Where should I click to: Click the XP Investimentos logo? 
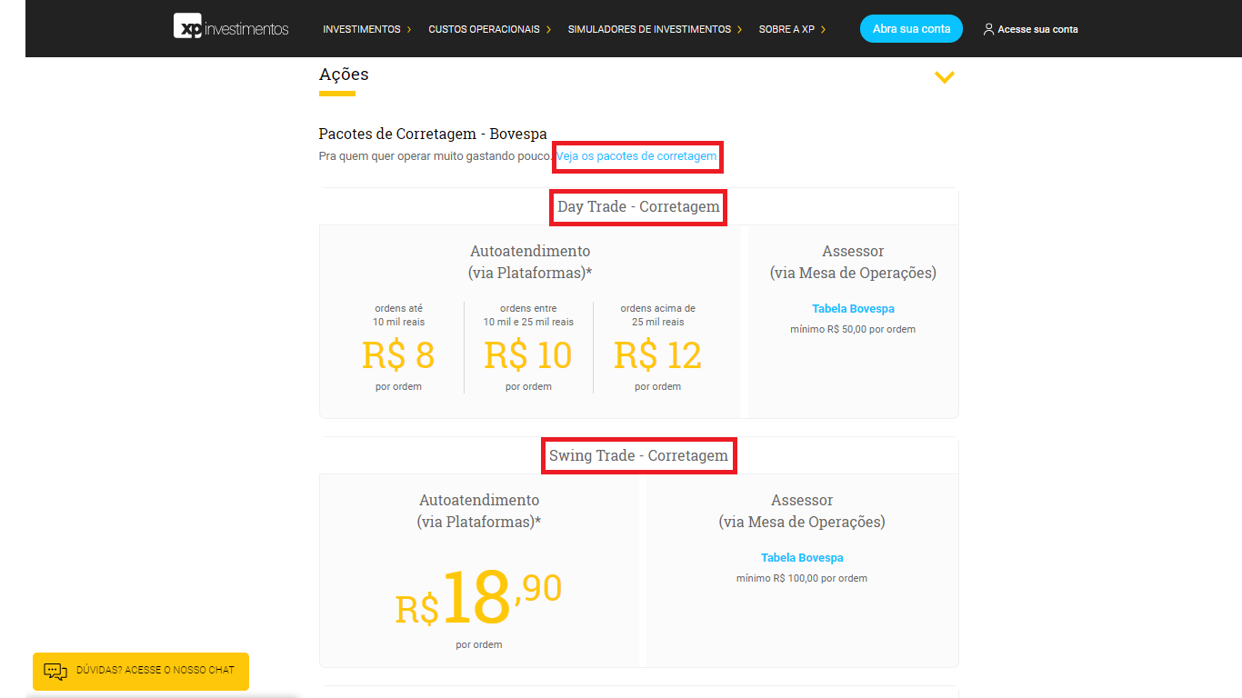(231, 28)
